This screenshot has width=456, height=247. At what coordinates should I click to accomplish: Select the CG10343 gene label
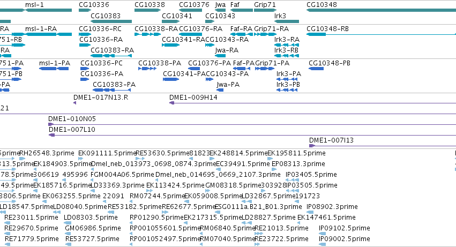[x=220, y=16]
